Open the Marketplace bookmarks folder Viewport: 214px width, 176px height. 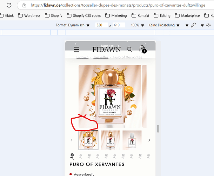coord(187,15)
